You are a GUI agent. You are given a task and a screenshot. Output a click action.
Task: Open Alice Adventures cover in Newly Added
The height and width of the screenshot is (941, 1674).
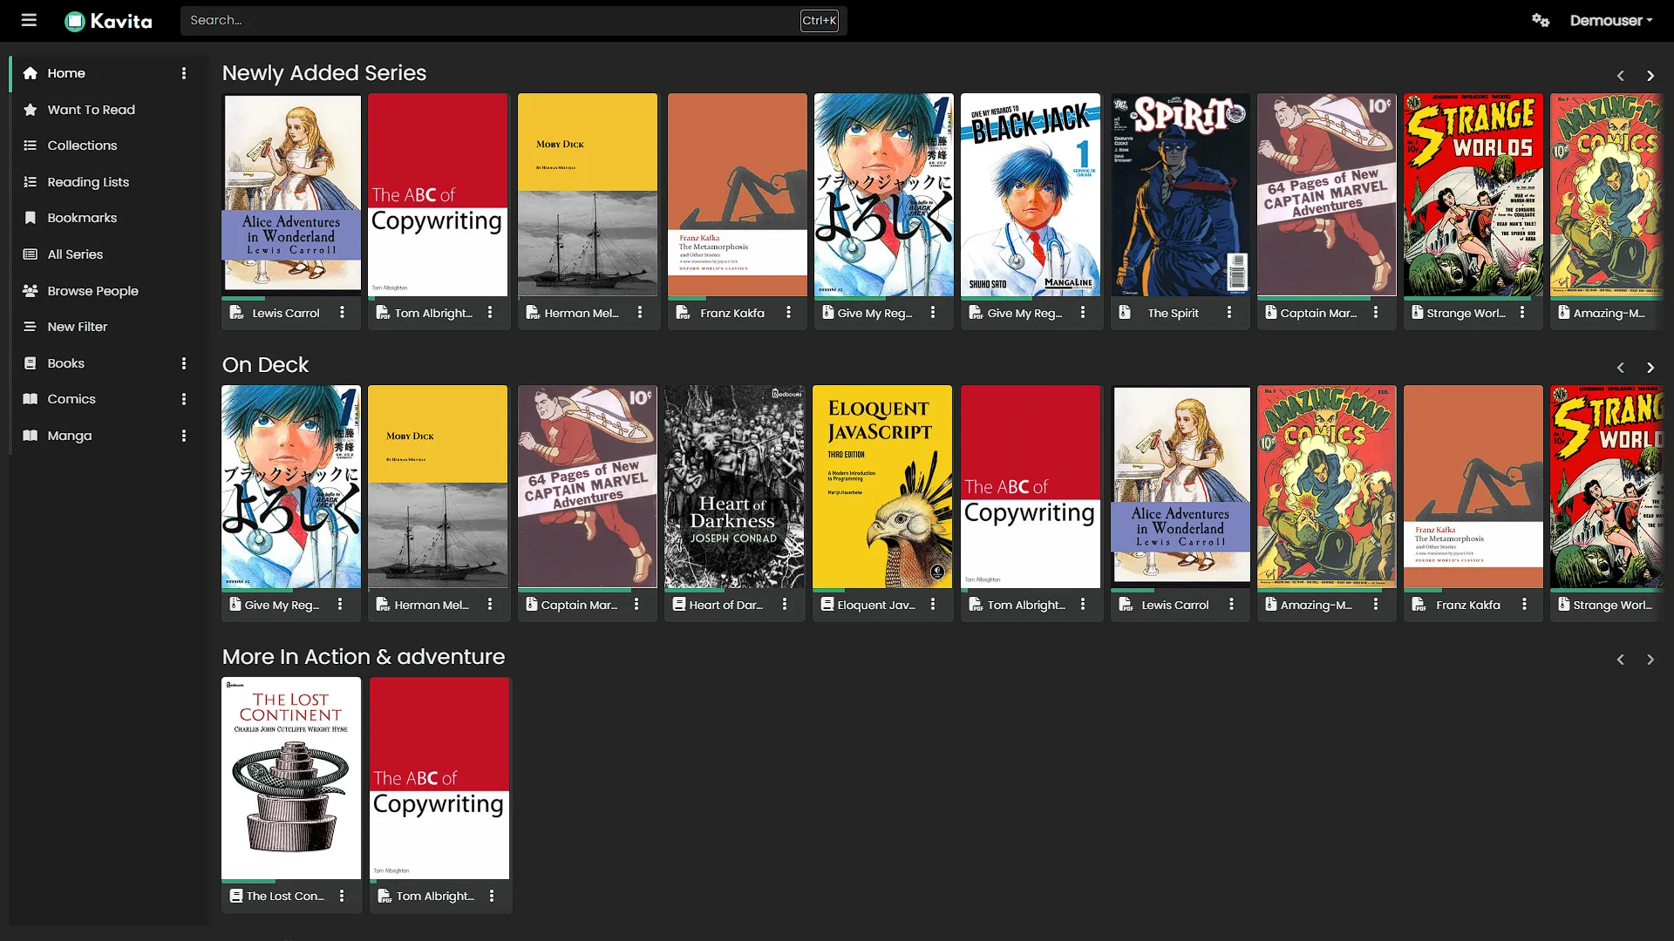pos(291,194)
